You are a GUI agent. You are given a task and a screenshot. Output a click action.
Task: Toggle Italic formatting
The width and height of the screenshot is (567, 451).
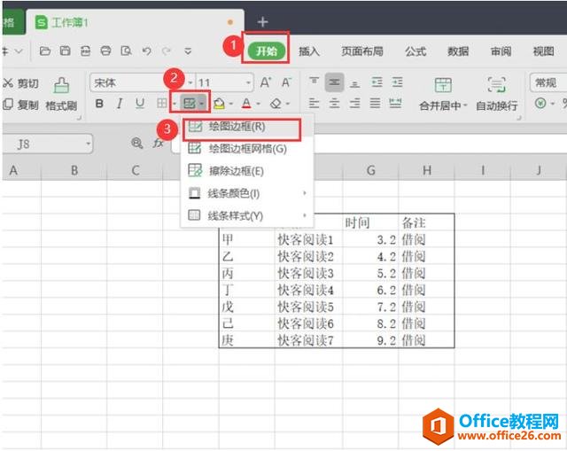(x=120, y=104)
